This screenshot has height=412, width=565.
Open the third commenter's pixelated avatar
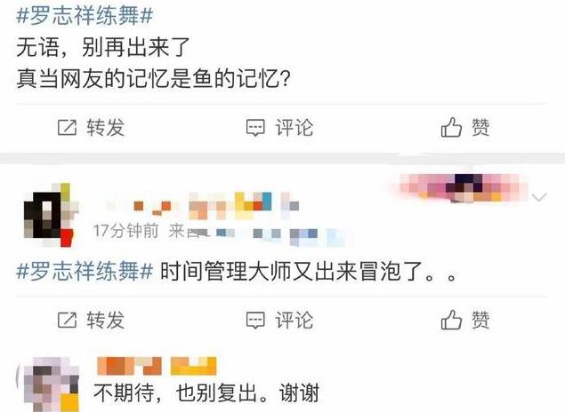pos(52,384)
